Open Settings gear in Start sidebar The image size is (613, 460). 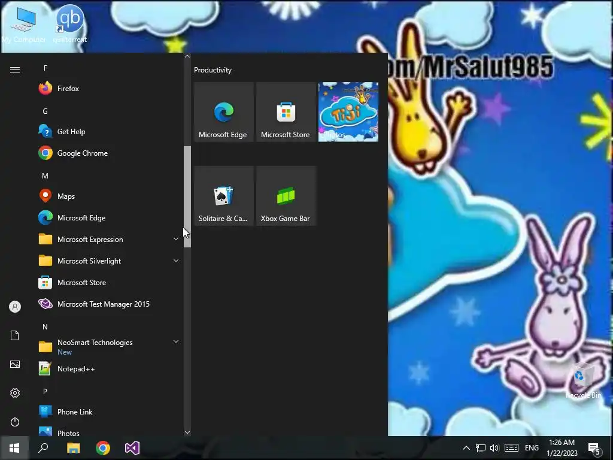click(15, 393)
